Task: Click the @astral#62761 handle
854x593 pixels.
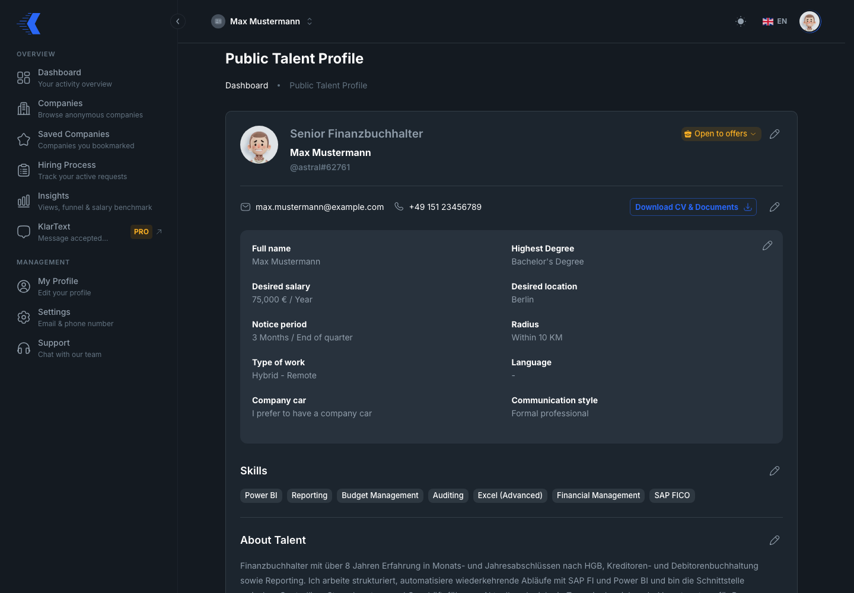Action: pyautogui.click(x=320, y=167)
